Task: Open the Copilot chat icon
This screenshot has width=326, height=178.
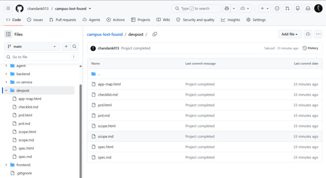Action: point(227,8)
